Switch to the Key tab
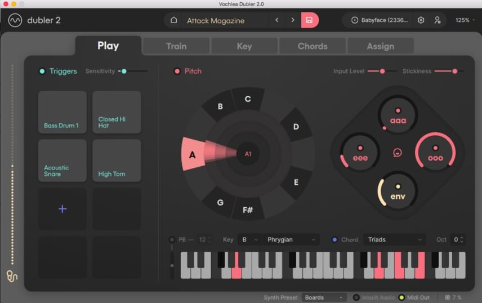482x303 pixels. click(244, 46)
